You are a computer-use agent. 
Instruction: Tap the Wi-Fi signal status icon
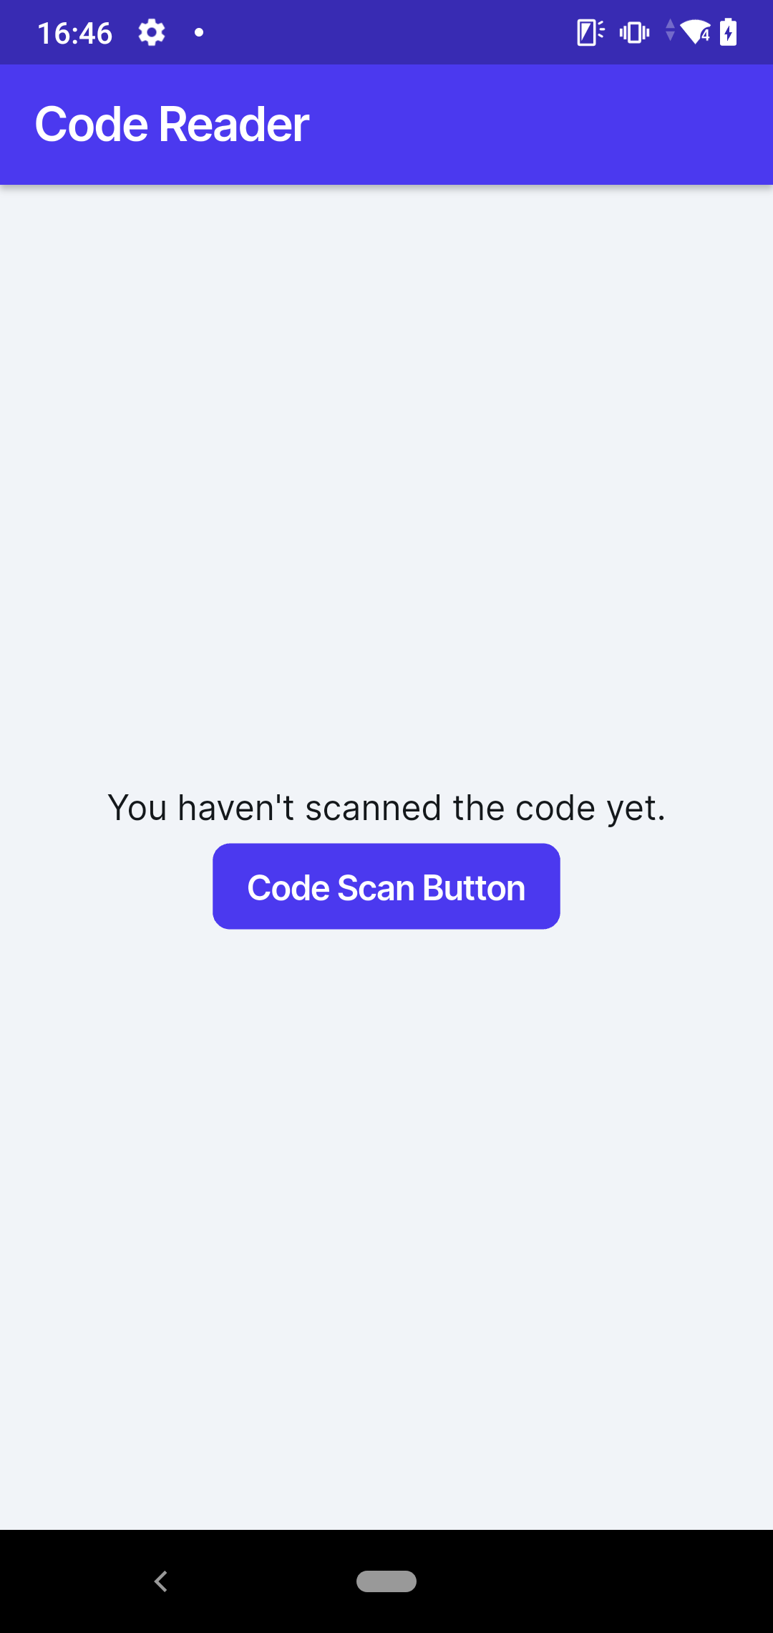click(x=695, y=32)
